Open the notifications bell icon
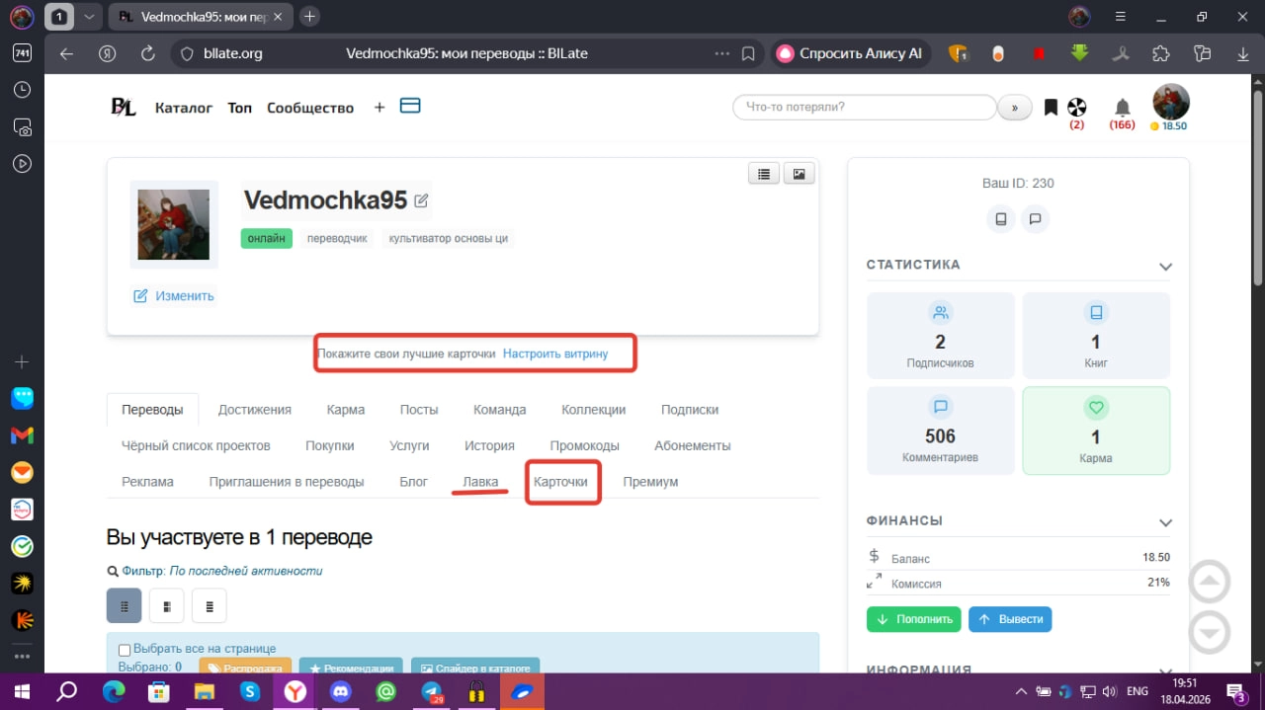Viewport: 1265px width, 710px height. (1122, 107)
